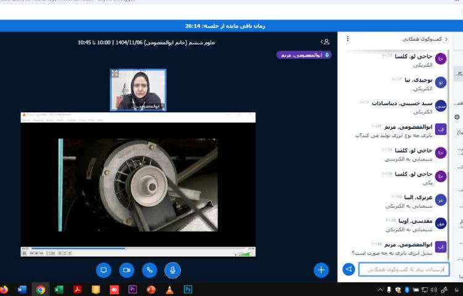Select the avatar beside باتری چه نوع انرژی message

441,129
